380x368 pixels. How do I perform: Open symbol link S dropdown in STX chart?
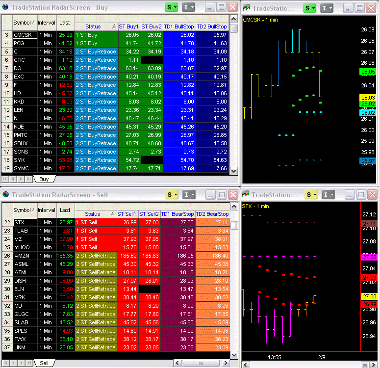pos(311,195)
